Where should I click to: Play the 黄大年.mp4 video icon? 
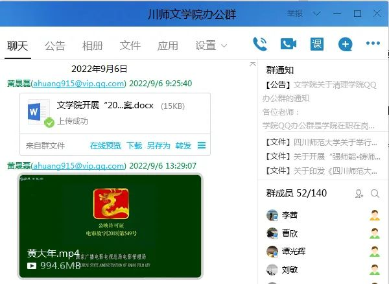32,266
